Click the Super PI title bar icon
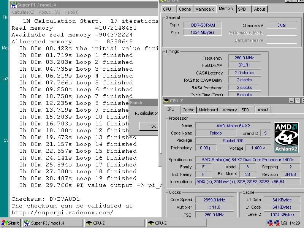 click(14, 5)
